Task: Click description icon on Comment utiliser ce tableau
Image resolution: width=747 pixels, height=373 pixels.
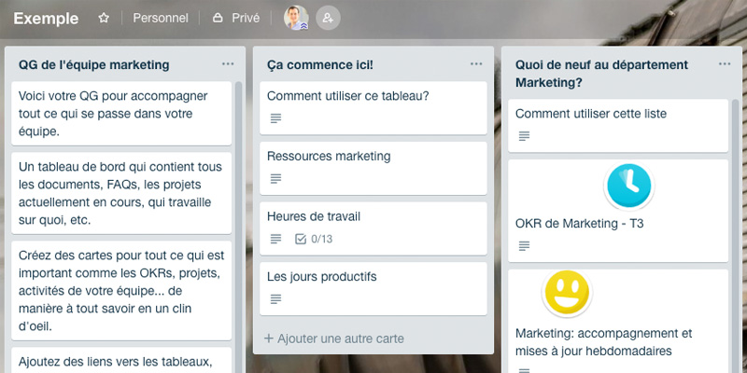Action: coord(275,118)
